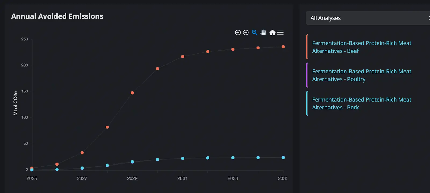Viewport: 430px width, 193px height.
Task: Click the zoom in plus icon
Action: pyautogui.click(x=238, y=33)
